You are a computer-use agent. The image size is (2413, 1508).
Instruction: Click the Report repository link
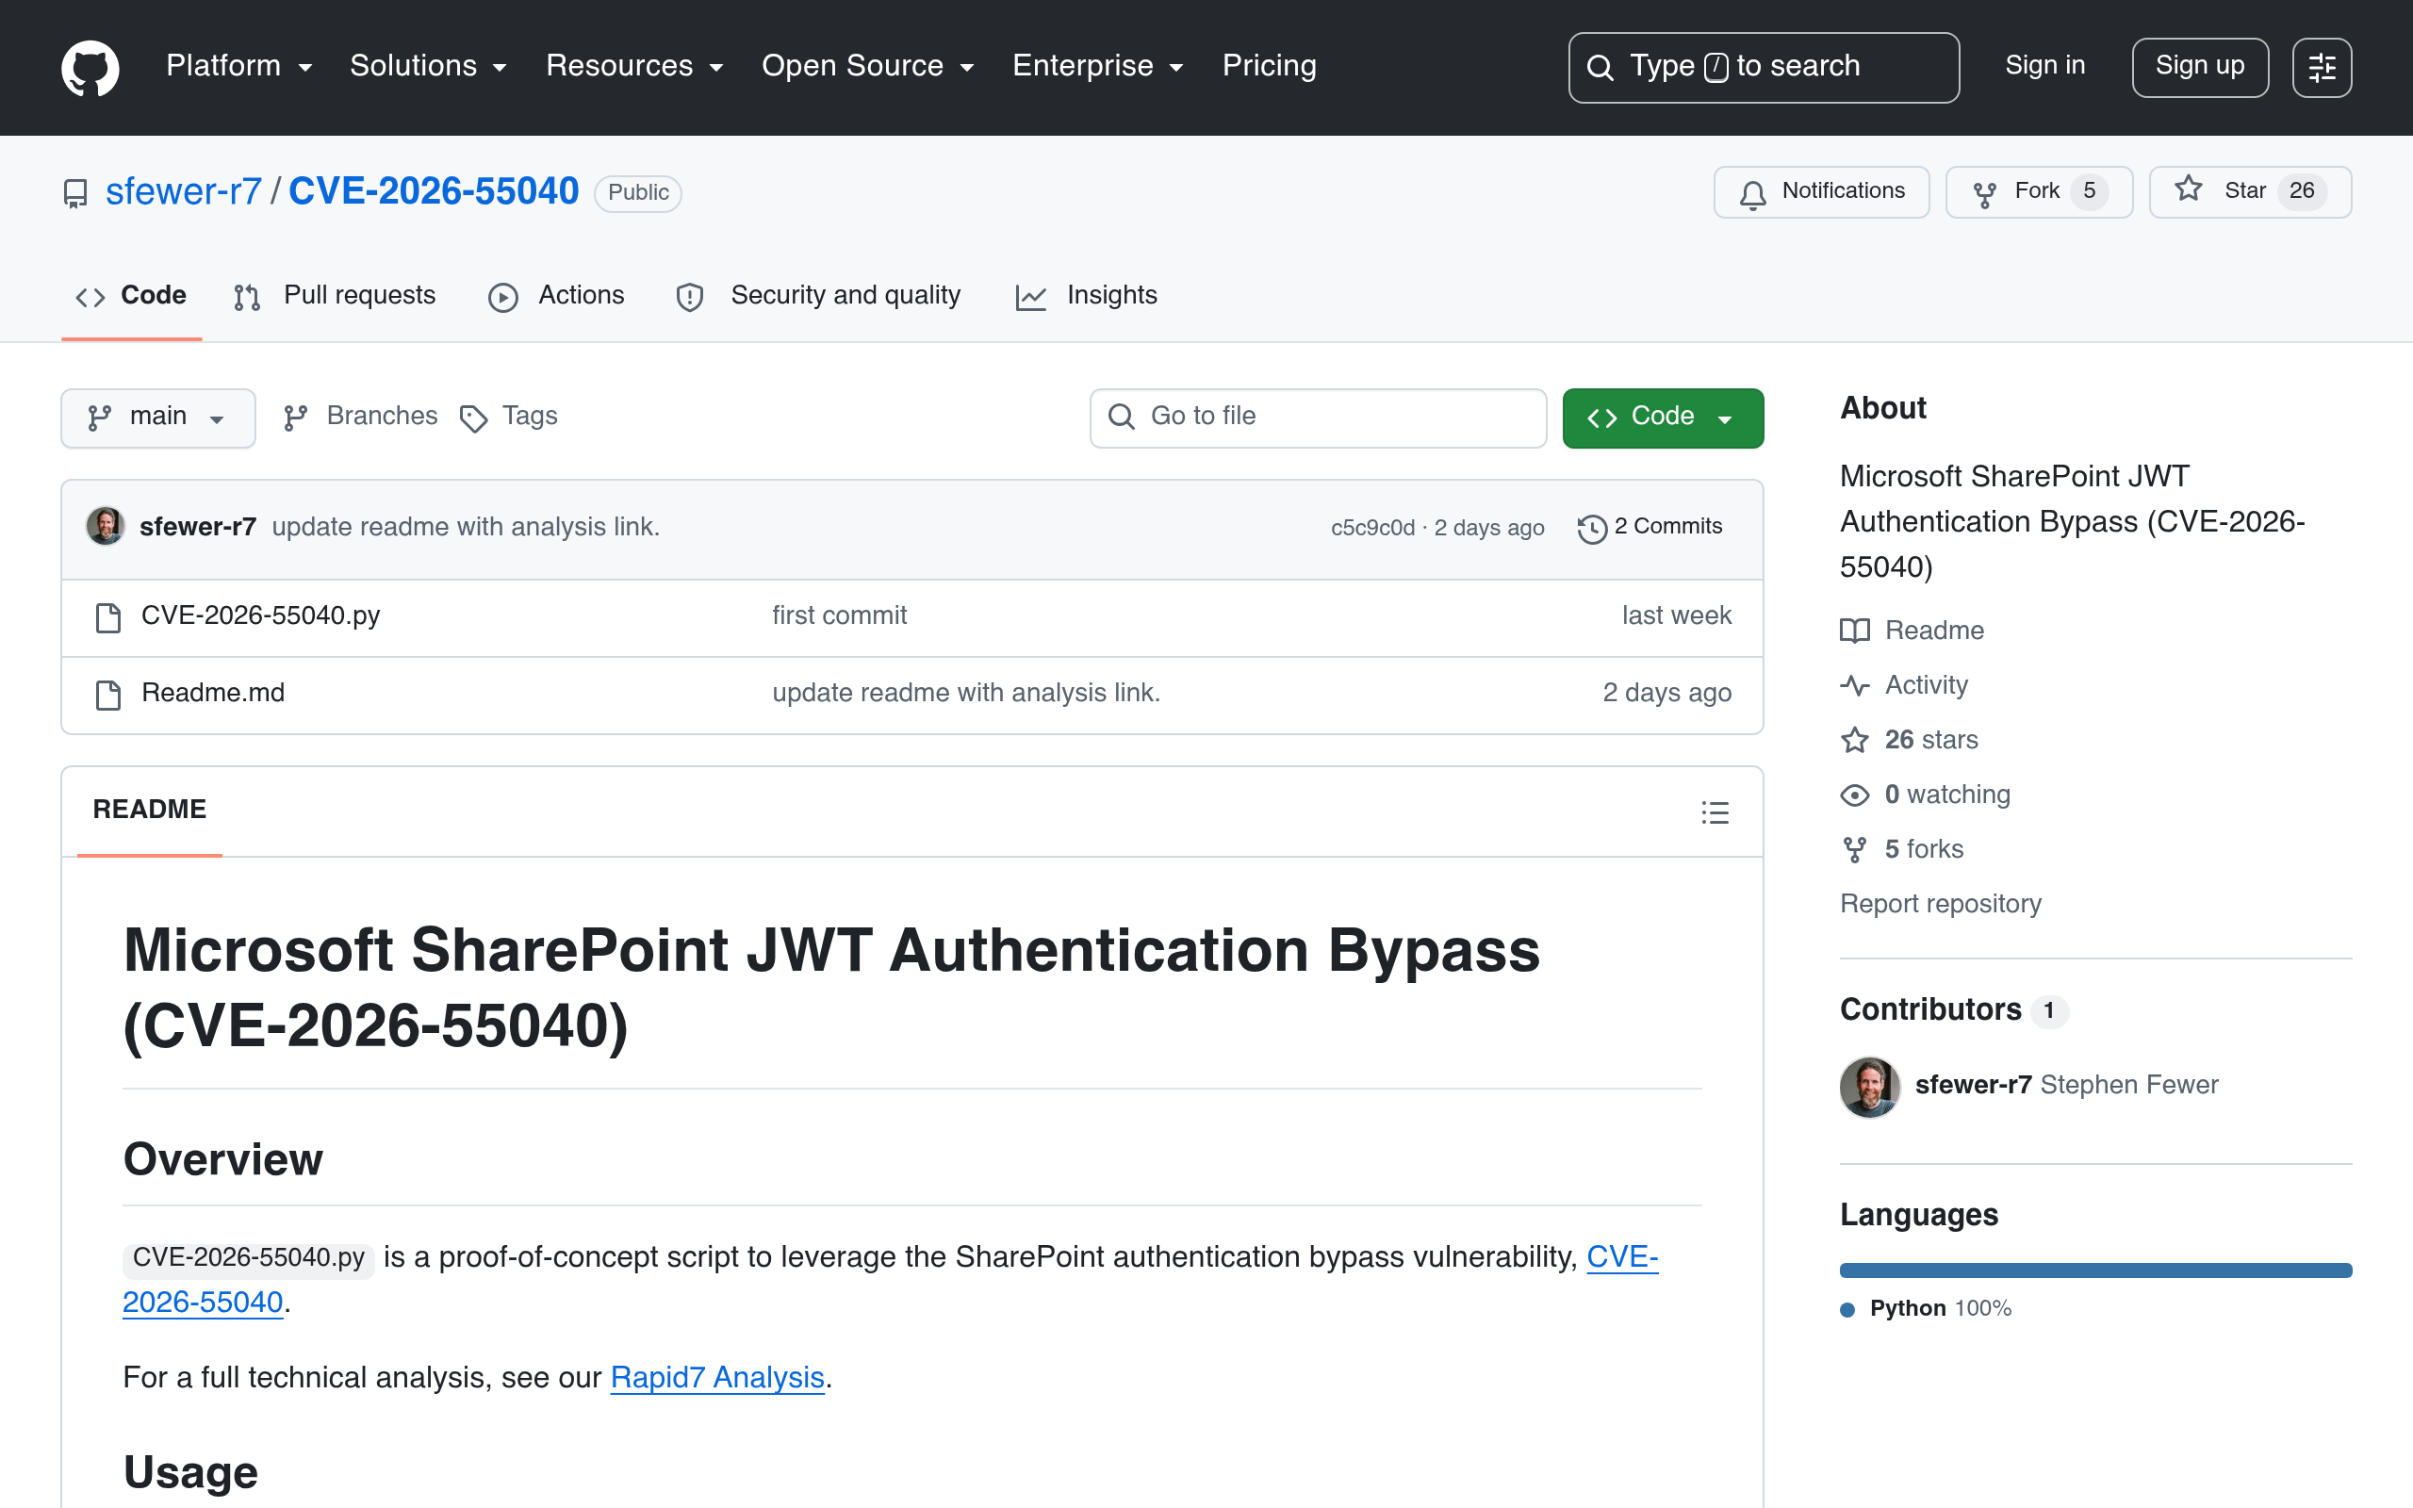pyautogui.click(x=1941, y=904)
